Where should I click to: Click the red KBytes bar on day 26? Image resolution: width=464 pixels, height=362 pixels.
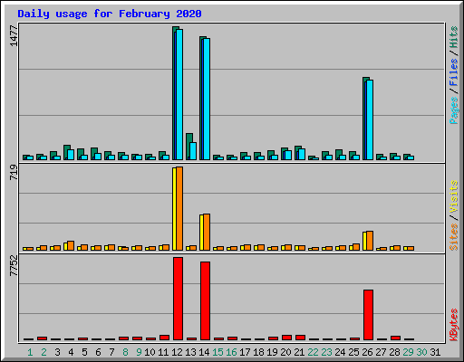(x=368, y=315)
